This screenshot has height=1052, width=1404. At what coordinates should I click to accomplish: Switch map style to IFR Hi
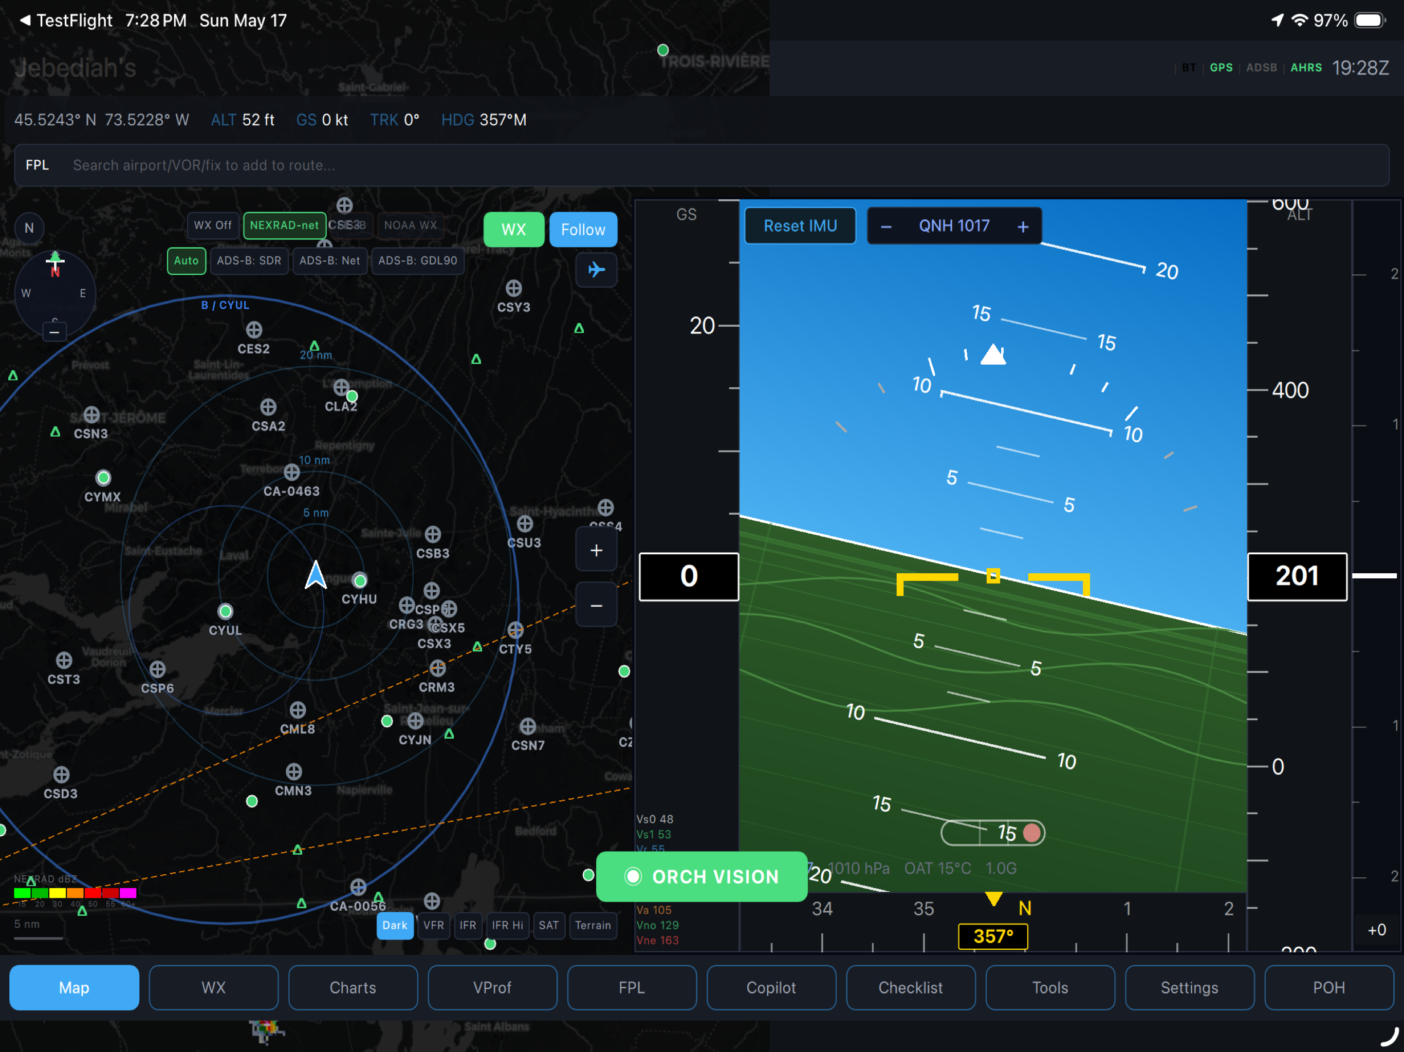pyautogui.click(x=507, y=926)
